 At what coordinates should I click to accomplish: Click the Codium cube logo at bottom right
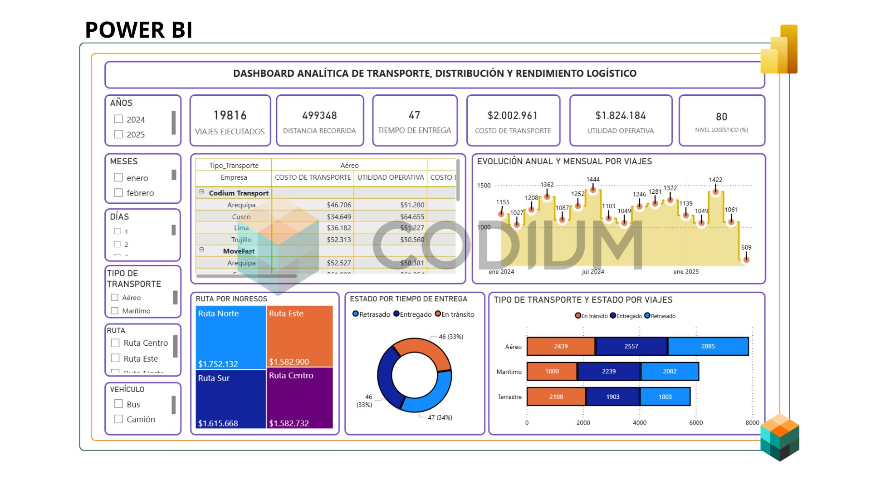780,437
